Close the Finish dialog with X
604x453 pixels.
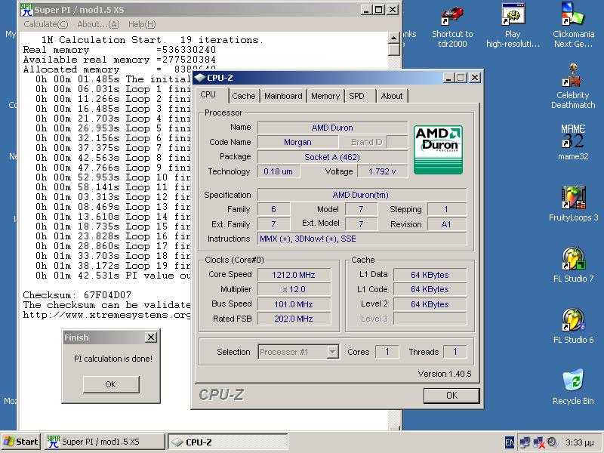click(150, 337)
